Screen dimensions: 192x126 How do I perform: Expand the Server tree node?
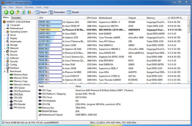5,35
